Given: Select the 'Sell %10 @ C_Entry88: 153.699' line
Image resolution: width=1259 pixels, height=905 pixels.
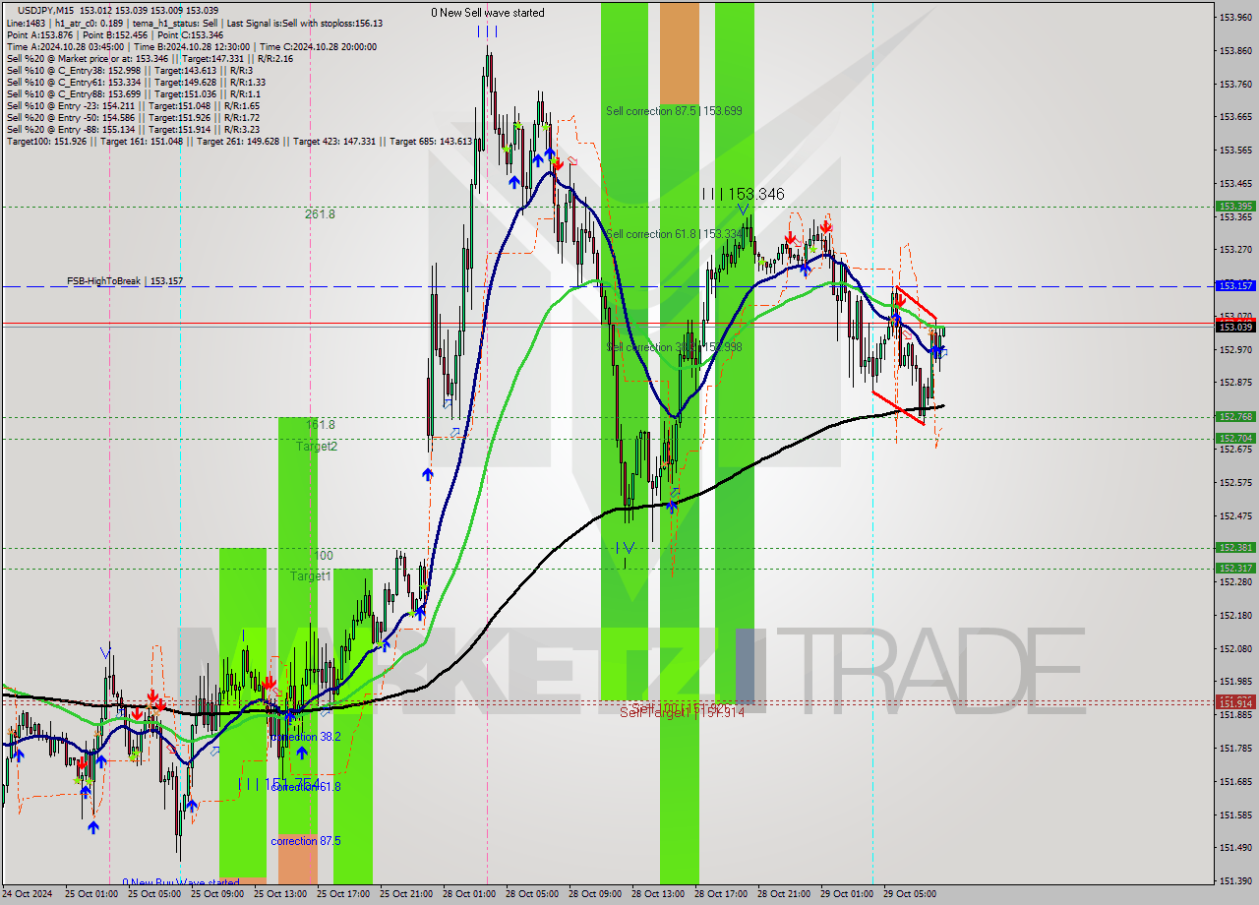Looking at the screenshot, I should pos(133,93).
